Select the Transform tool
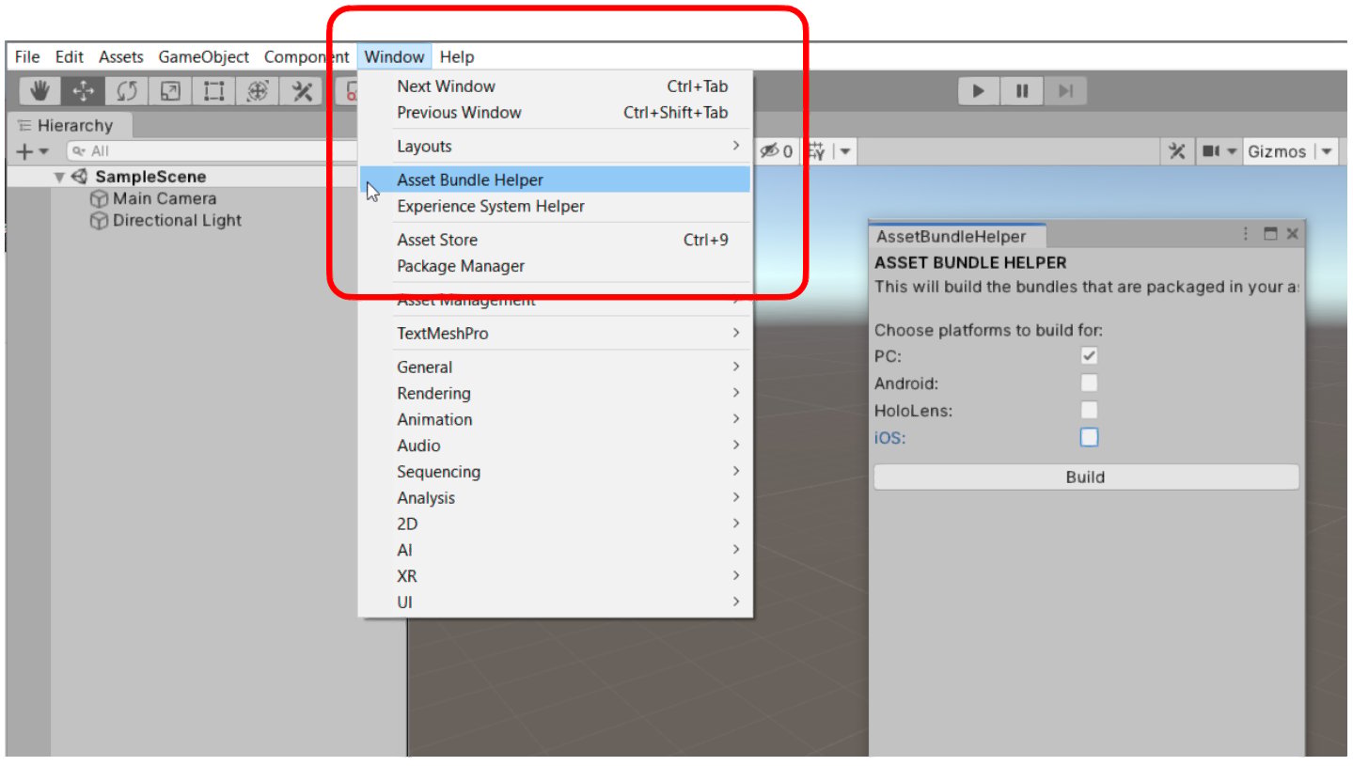 [258, 91]
